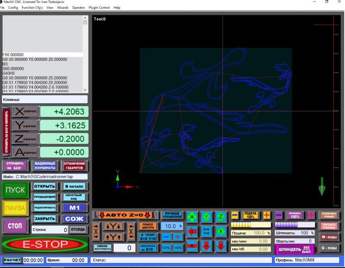Toggle the ШПИНДЕЛЬ ВКЛ/ВЫКЛ spindle switch

295,249
